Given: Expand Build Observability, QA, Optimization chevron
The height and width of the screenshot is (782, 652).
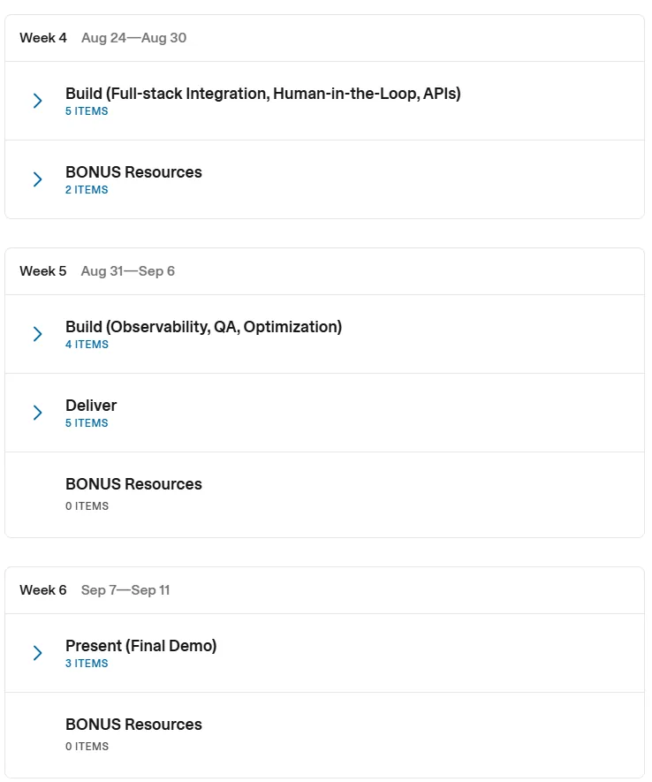Looking at the screenshot, I should tap(37, 334).
